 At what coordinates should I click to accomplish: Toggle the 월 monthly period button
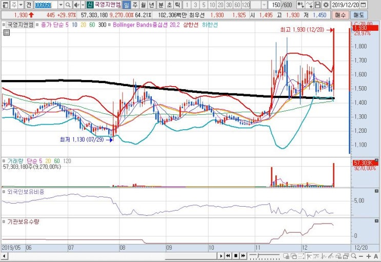[x=144, y=5]
